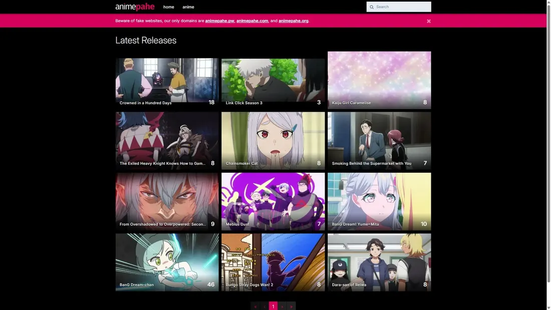Open The Exiled Heavy Knight thumbnail
This screenshot has height=310, width=551.
167,141
